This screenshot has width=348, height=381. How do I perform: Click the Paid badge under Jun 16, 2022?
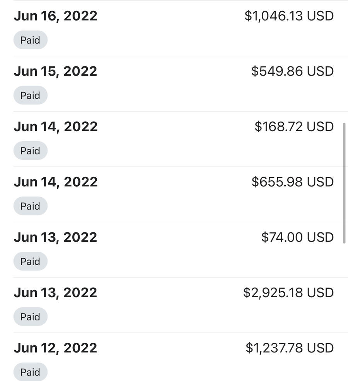30,40
